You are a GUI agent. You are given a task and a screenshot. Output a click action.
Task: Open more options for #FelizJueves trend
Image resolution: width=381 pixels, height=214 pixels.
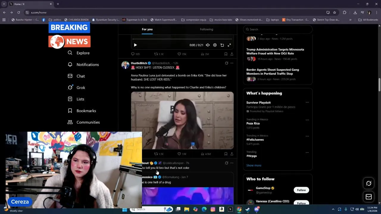307,136
